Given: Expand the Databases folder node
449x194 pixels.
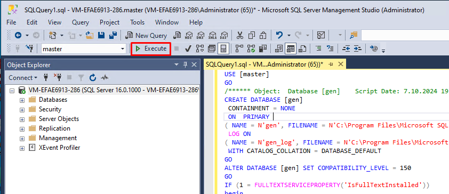Looking at the screenshot, I should [22, 100].
